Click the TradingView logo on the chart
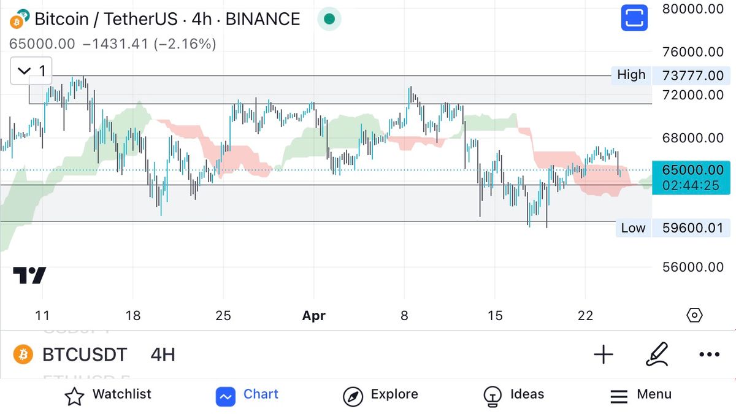736x414 pixels. (29, 276)
